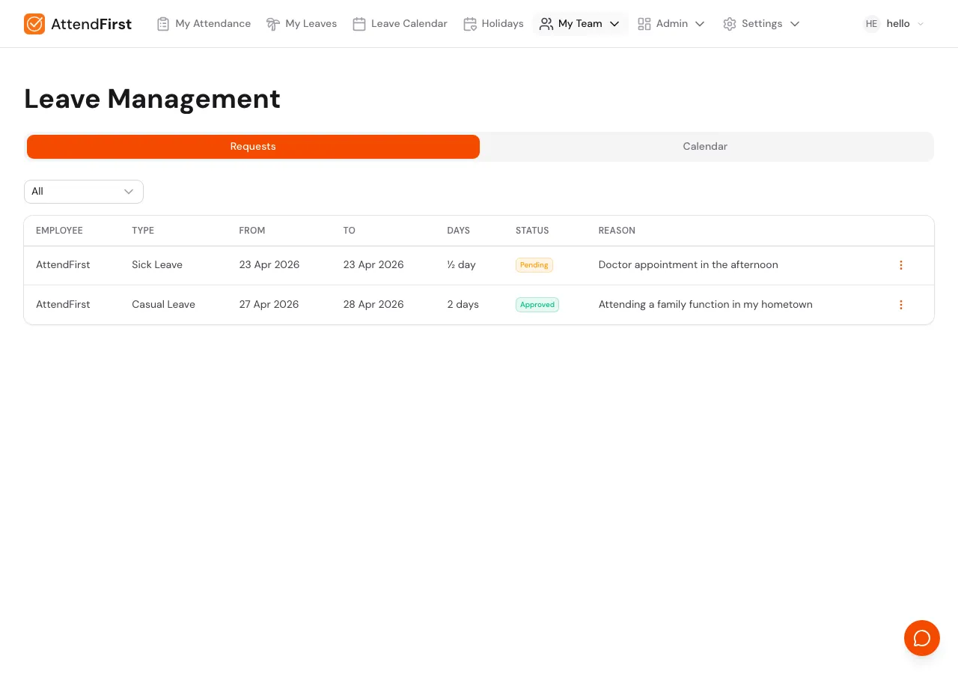Viewport: 958px width, 674px height.
Task: Click the Approved status badge
Action: [x=537, y=305]
